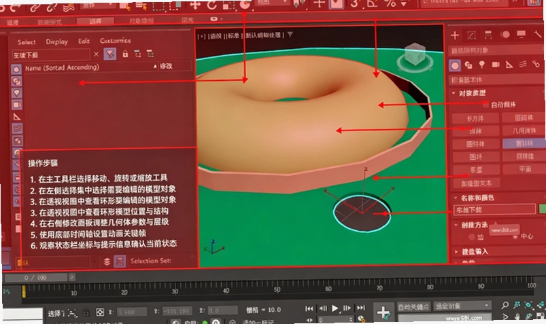Select the Unlink Selection tool
546x324 pixels.
(52, 6)
